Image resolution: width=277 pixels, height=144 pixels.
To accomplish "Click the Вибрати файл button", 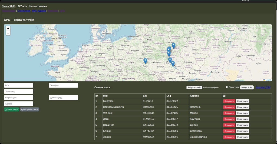I will [x=194, y=87].
